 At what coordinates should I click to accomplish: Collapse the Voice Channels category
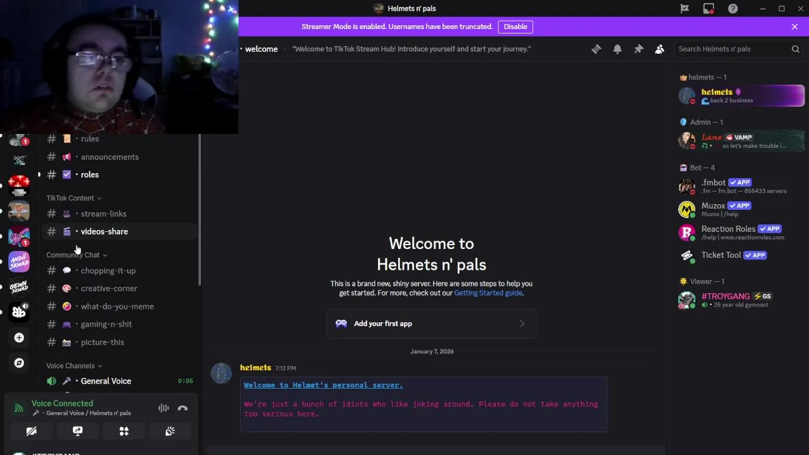coord(74,366)
